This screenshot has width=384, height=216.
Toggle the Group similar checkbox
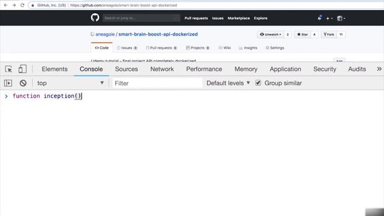[258, 83]
